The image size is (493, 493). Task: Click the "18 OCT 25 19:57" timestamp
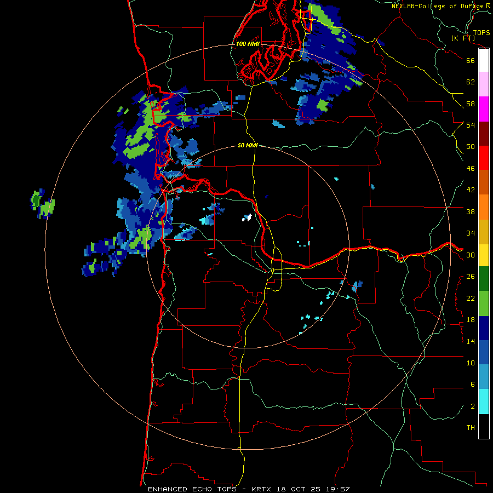[313, 489]
